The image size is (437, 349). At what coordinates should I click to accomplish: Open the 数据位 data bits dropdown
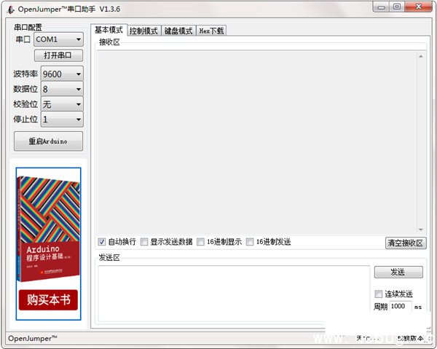[62, 90]
